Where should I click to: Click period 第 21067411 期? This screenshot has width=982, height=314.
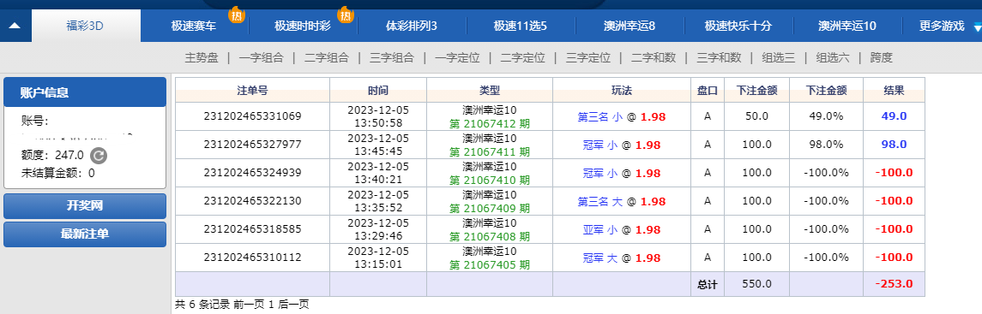[490, 151]
